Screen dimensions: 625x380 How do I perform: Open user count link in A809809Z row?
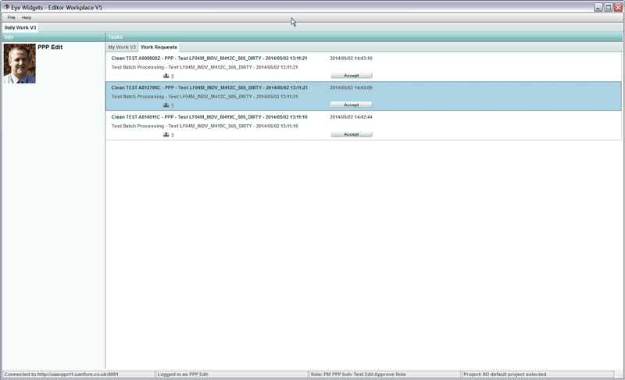pyautogui.click(x=172, y=76)
